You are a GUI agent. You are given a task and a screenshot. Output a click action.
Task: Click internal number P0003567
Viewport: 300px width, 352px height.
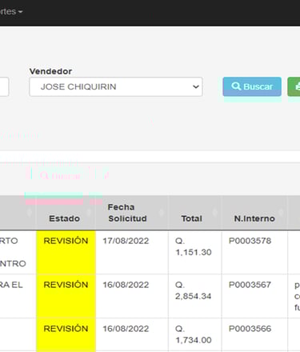[250, 285]
